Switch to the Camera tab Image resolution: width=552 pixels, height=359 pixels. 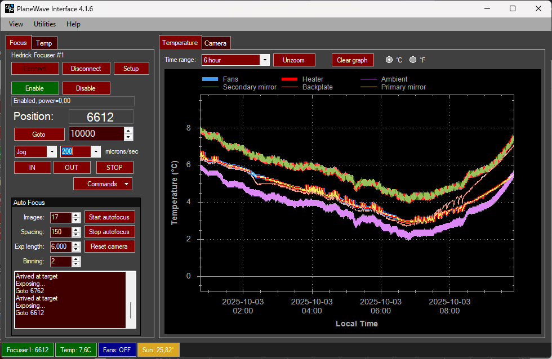(215, 43)
